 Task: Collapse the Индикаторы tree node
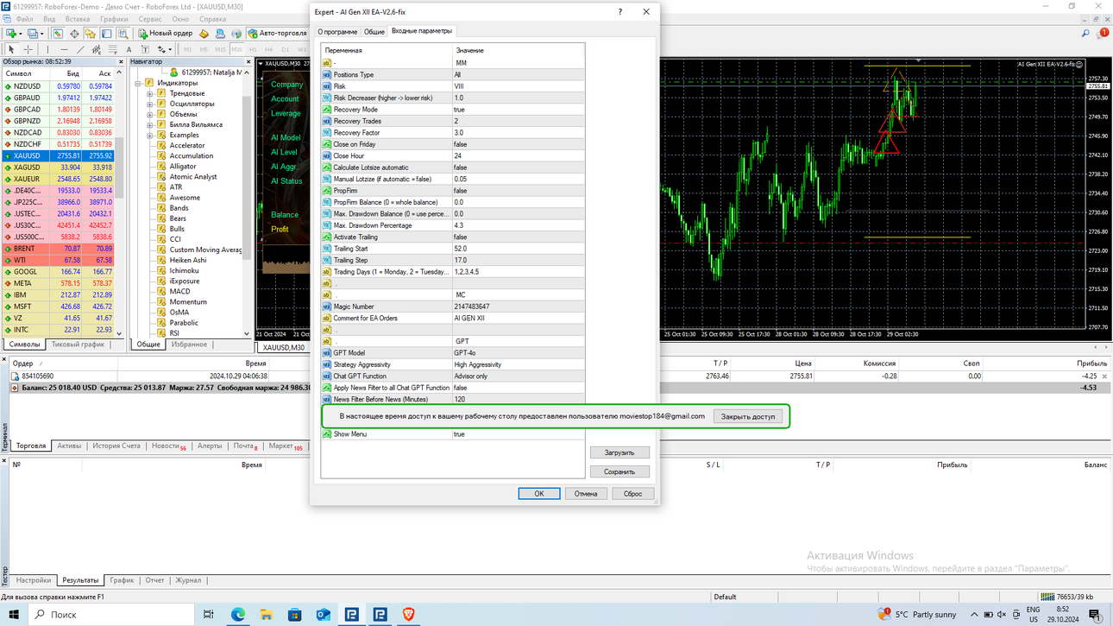click(138, 83)
